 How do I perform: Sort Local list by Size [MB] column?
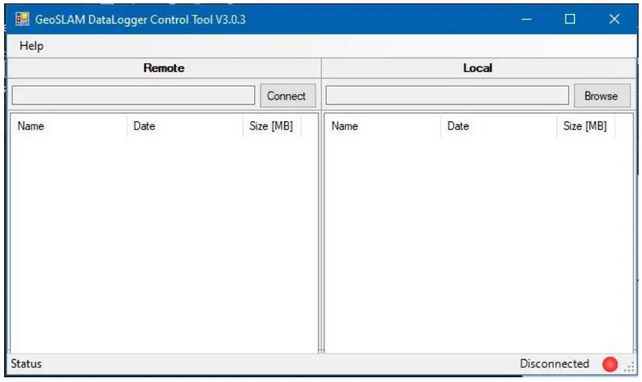tap(586, 126)
